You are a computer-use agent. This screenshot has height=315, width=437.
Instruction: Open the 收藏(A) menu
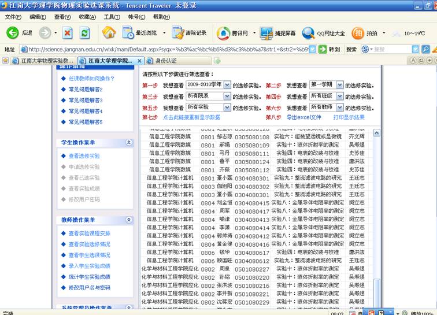click(x=87, y=17)
